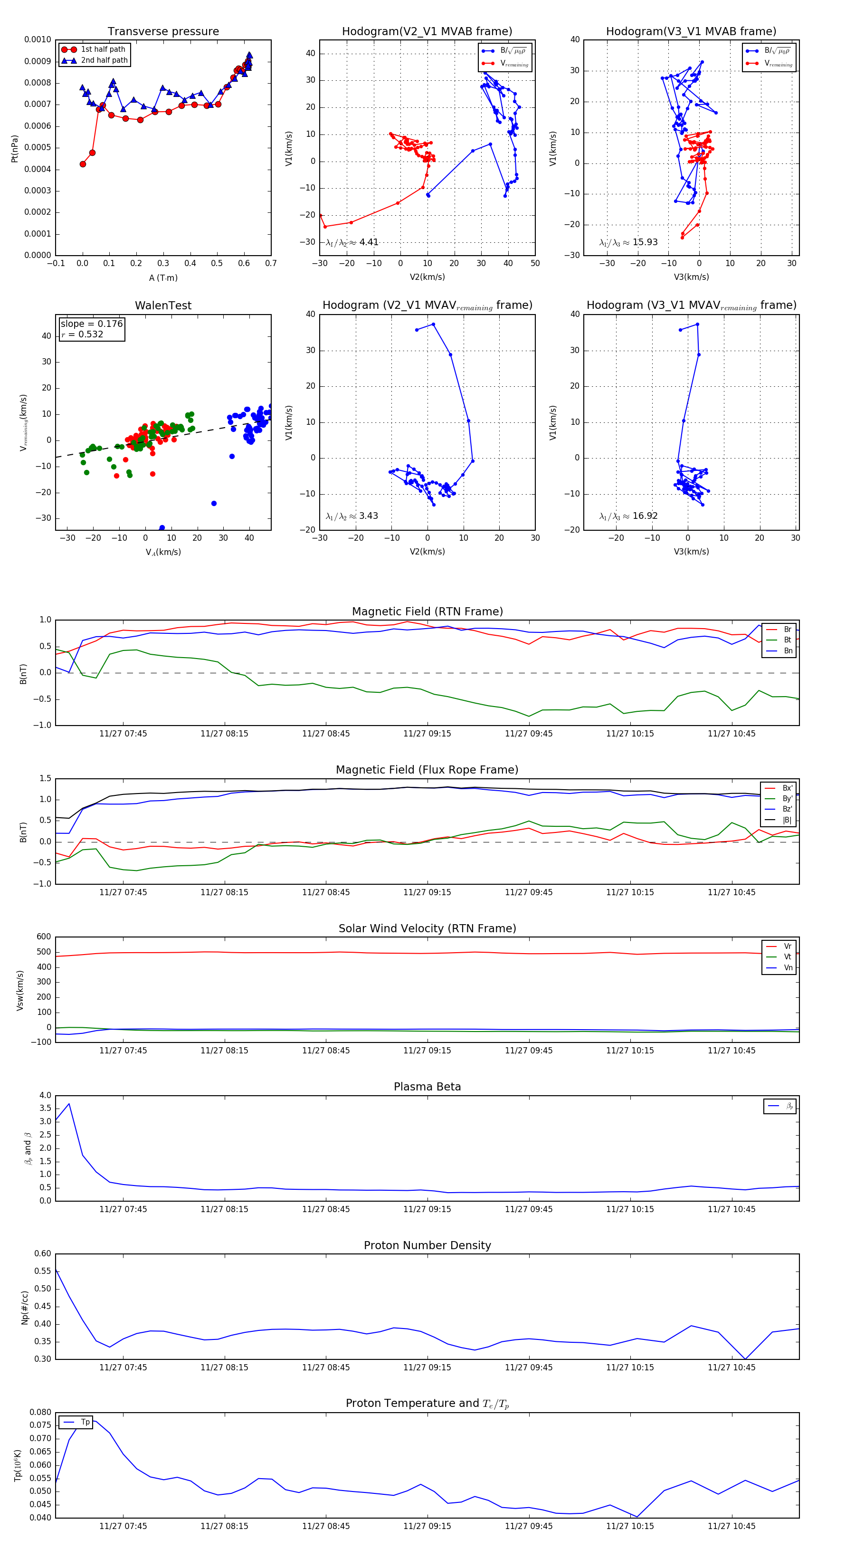This screenshot has width=855, height=1568.
Task: Click the 'Vr' legend entry
Action: click(x=779, y=947)
